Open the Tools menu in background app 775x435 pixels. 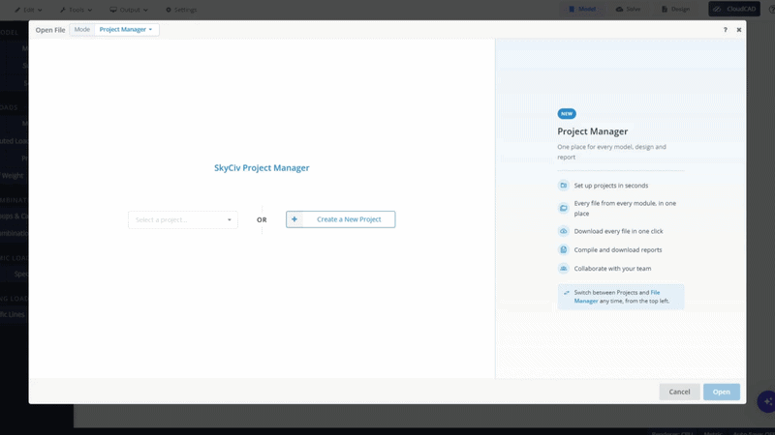(76, 10)
